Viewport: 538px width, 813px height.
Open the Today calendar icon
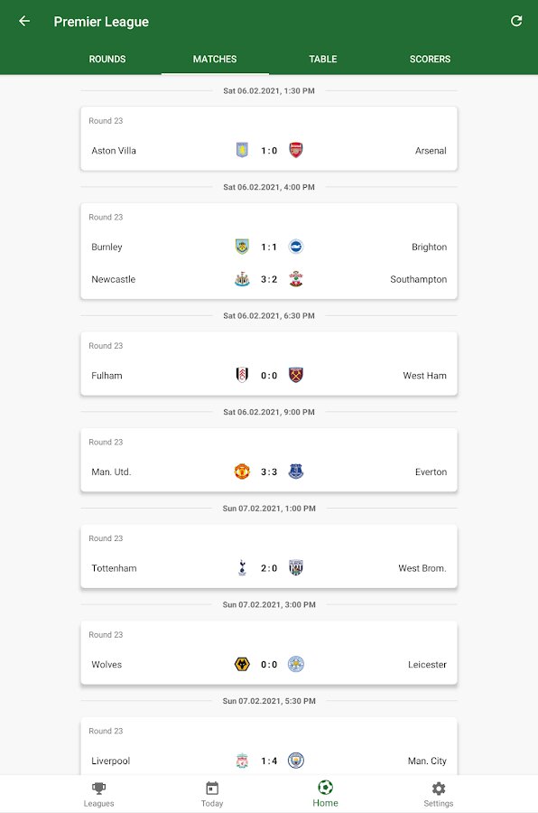click(212, 788)
